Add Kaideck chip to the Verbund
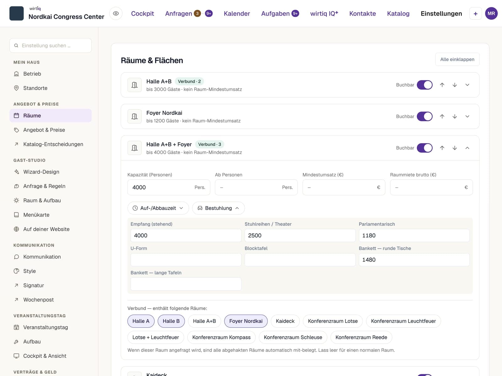Viewport: 502px width, 376px height. [285, 321]
